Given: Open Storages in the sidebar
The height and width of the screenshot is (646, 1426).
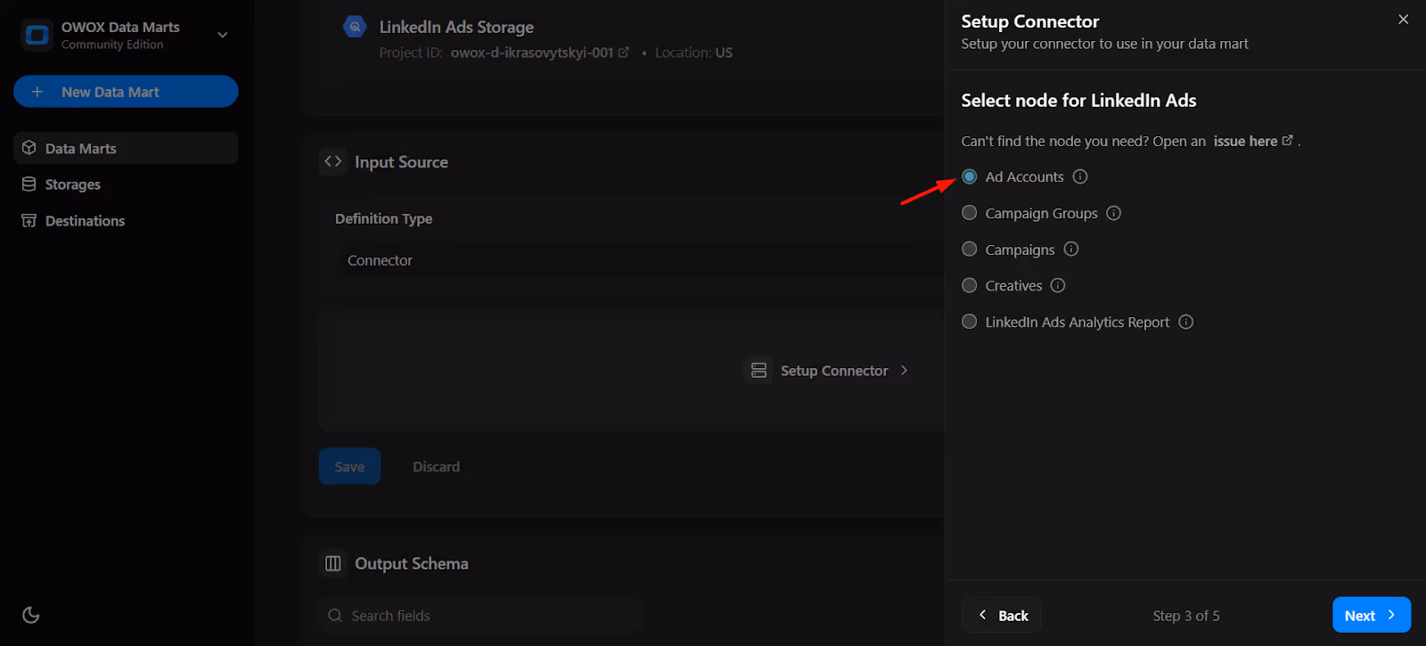Looking at the screenshot, I should point(126,184).
